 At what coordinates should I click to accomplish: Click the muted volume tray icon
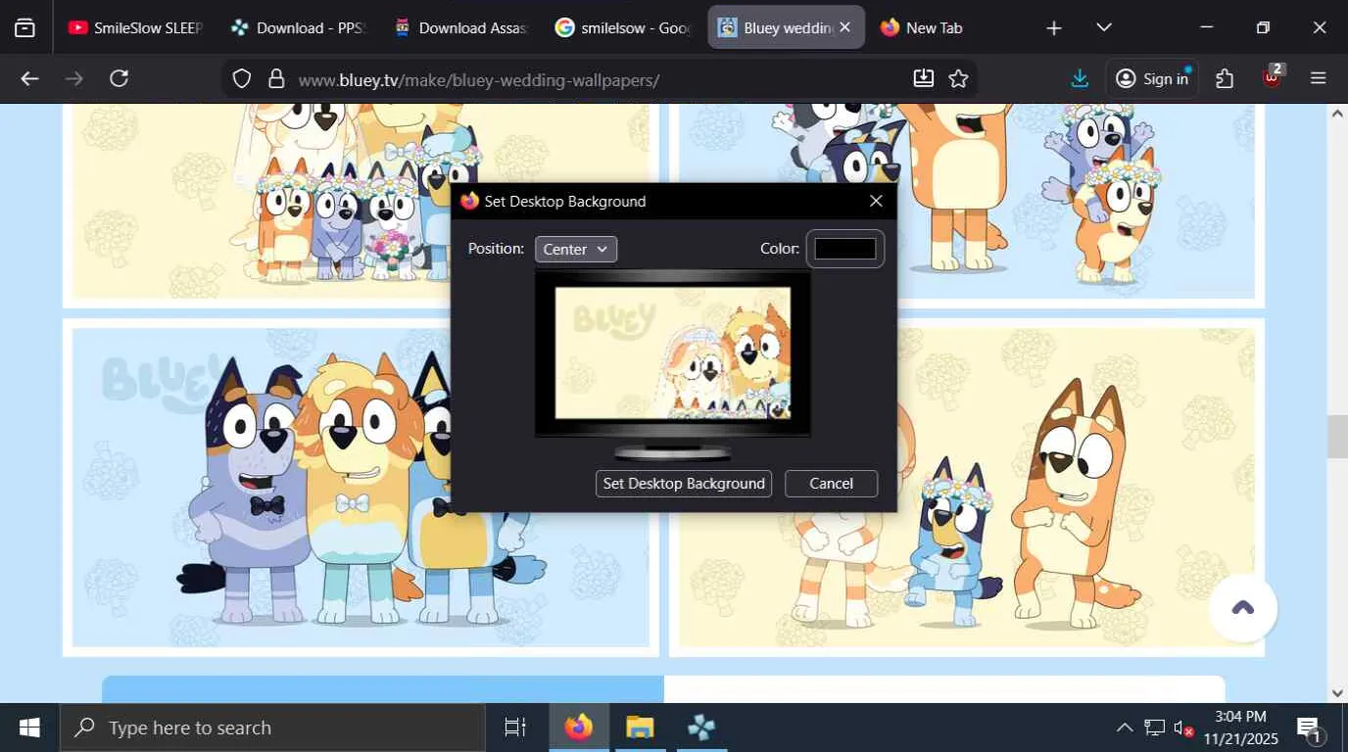[x=1183, y=728]
